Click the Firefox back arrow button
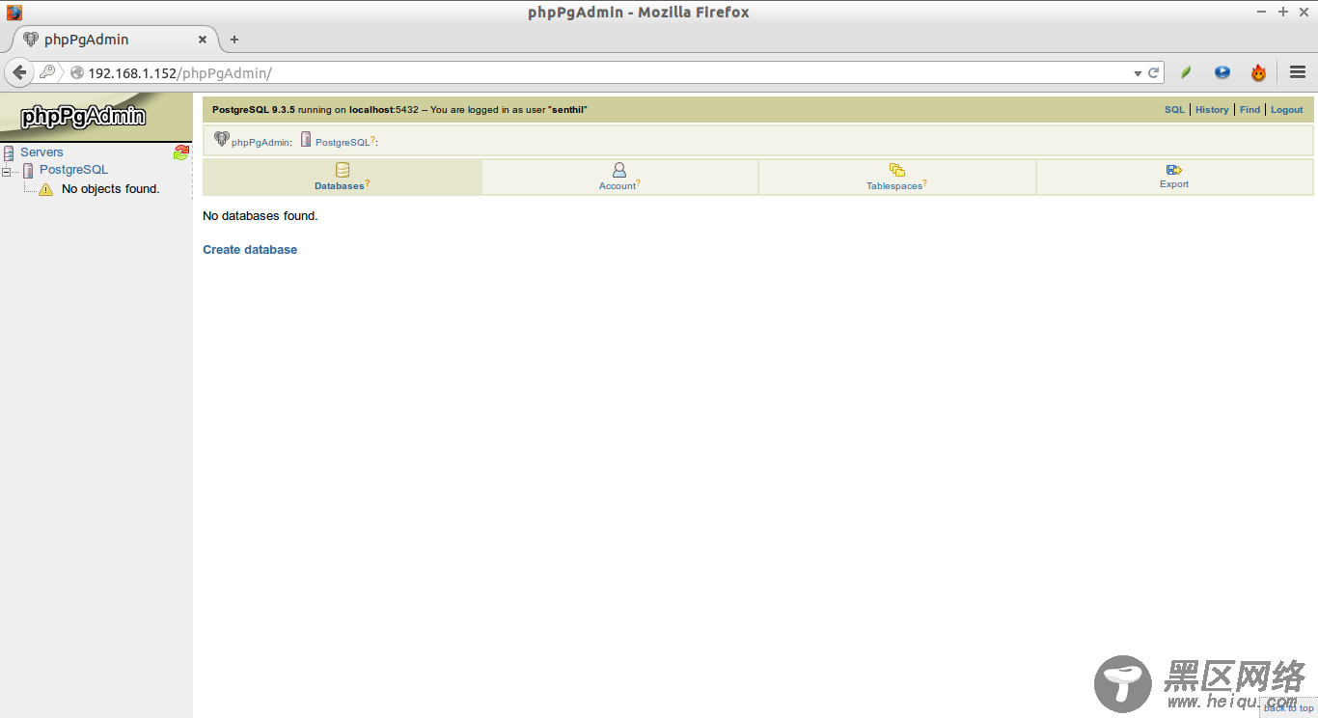Viewport: 1318px width, 718px height. [19, 72]
